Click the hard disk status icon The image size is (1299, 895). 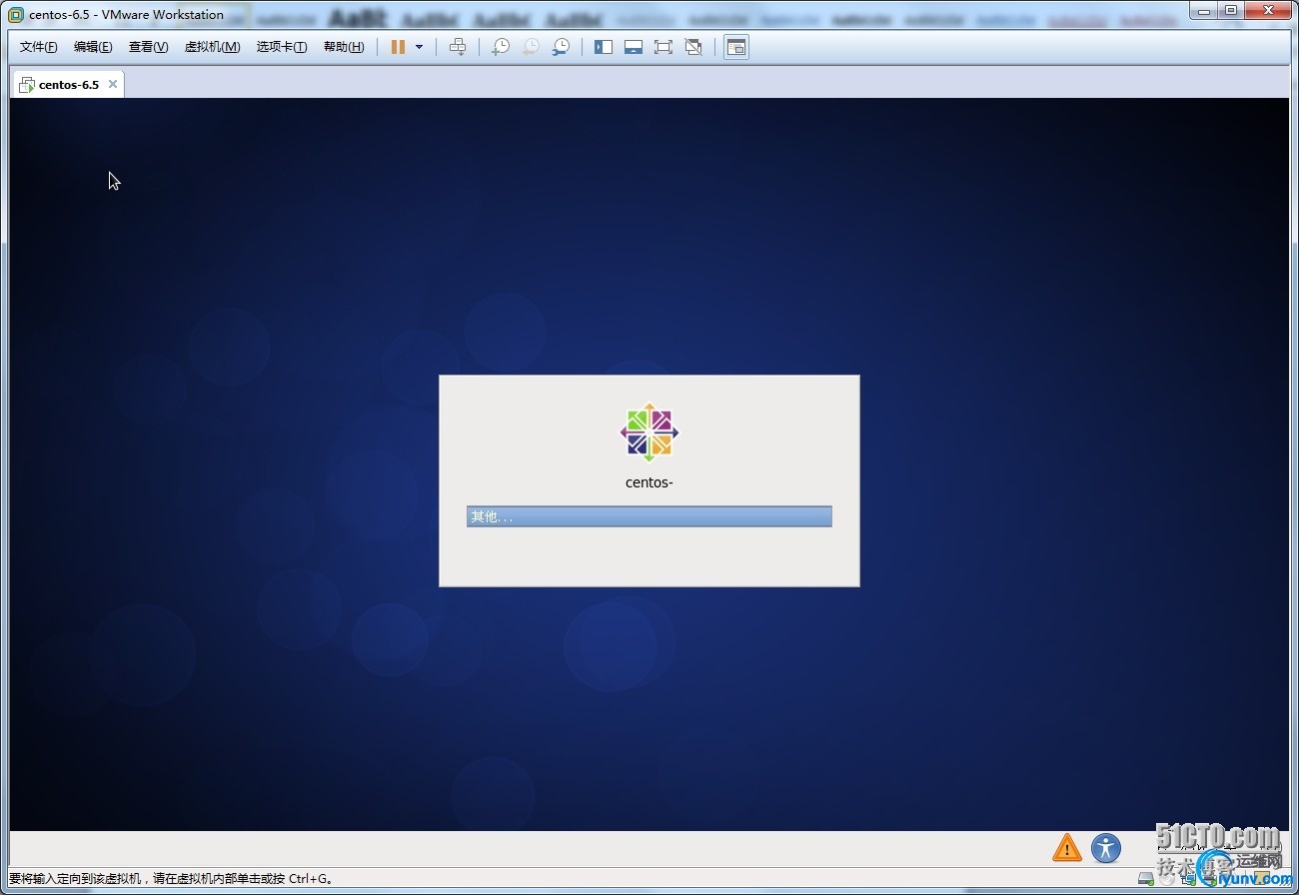[x=1146, y=879]
